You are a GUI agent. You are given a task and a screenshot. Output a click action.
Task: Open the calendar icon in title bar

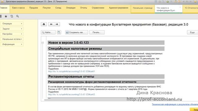[179, 2]
